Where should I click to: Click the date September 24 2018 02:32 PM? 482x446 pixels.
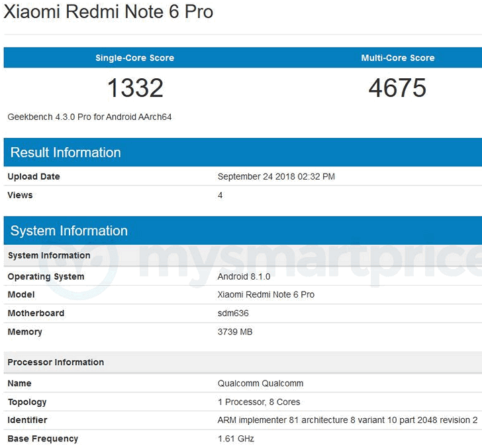coord(276,176)
